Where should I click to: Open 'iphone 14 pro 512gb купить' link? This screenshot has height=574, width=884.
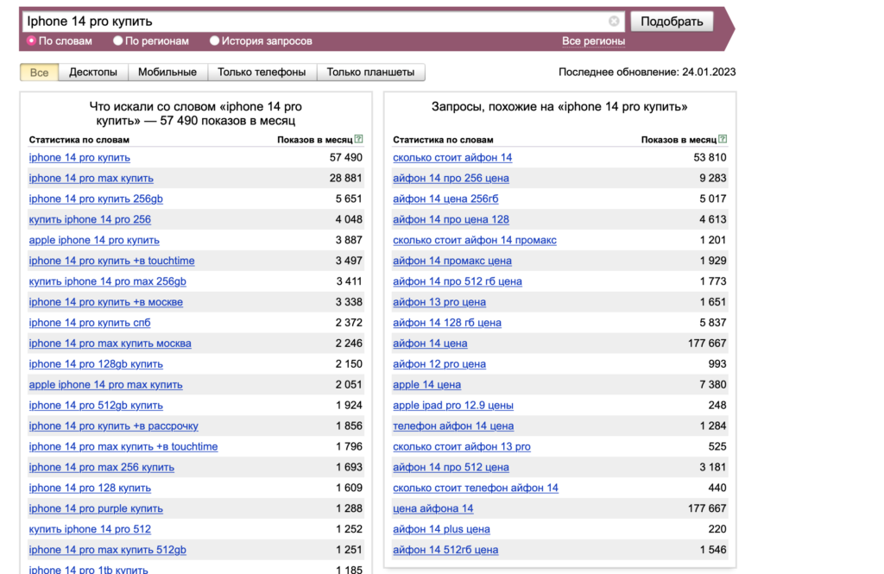(96, 406)
